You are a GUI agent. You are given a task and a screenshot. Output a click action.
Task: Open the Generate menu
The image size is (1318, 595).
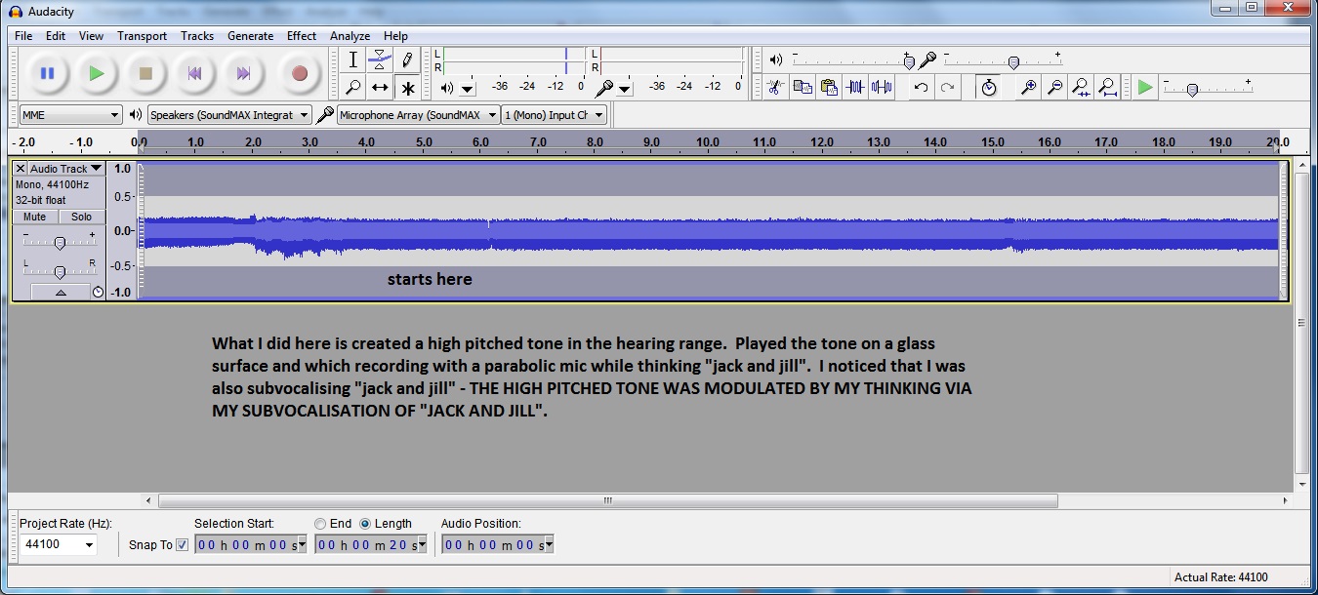[x=250, y=36]
